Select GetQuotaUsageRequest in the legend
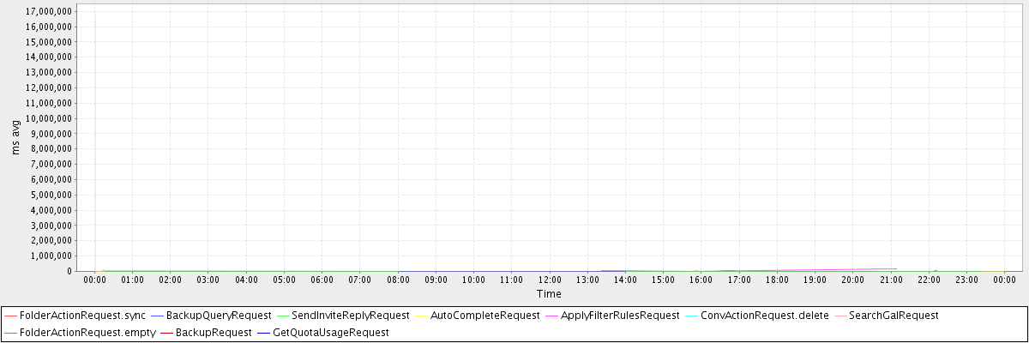 pyautogui.click(x=330, y=332)
